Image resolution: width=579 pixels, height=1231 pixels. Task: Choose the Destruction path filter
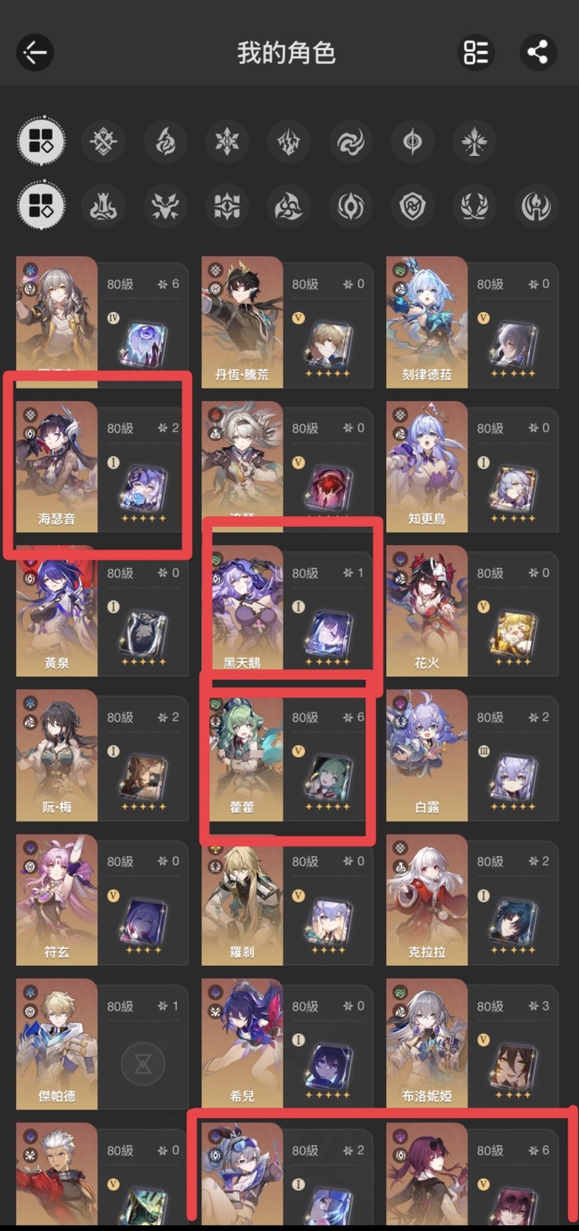[104, 206]
